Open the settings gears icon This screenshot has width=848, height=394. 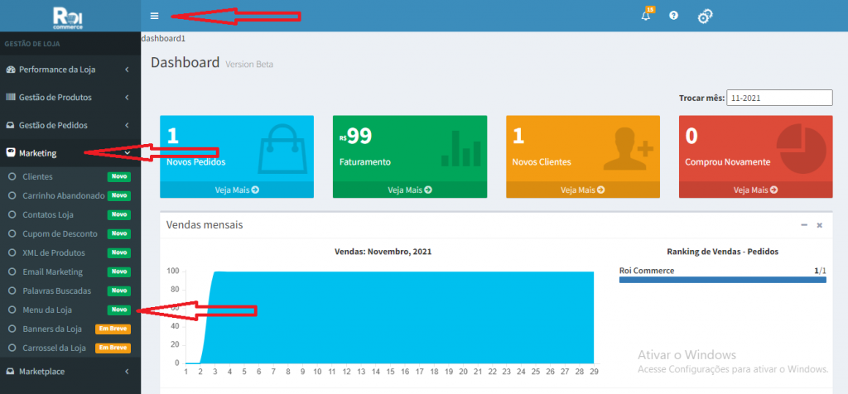705,17
